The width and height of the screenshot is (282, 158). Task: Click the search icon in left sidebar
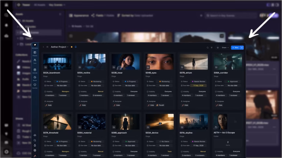click(x=35, y=140)
